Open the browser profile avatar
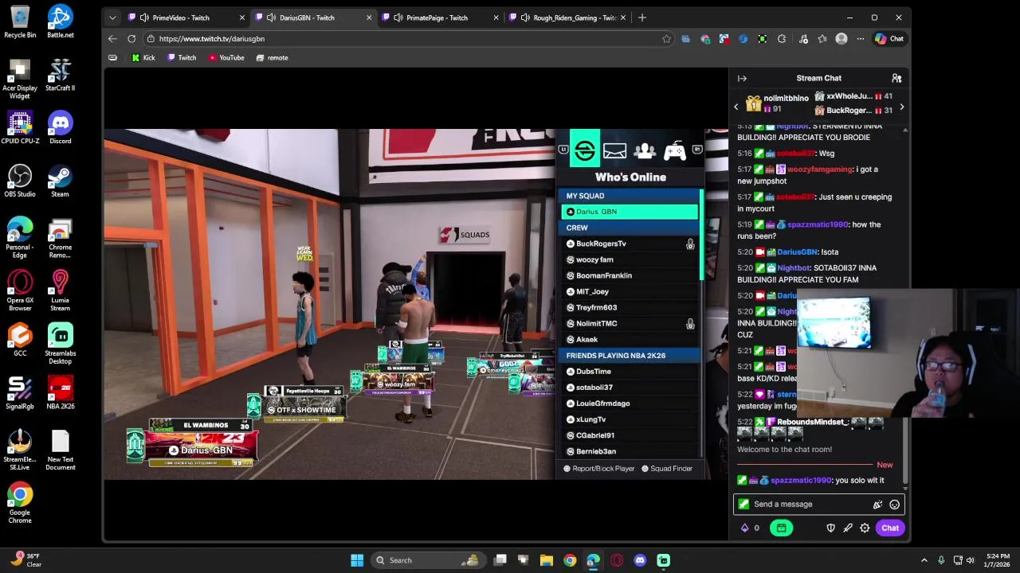1020x573 pixels. 841,38
